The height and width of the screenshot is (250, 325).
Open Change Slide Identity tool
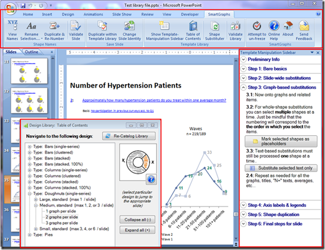pyautogui.click(x=129, y=30)
